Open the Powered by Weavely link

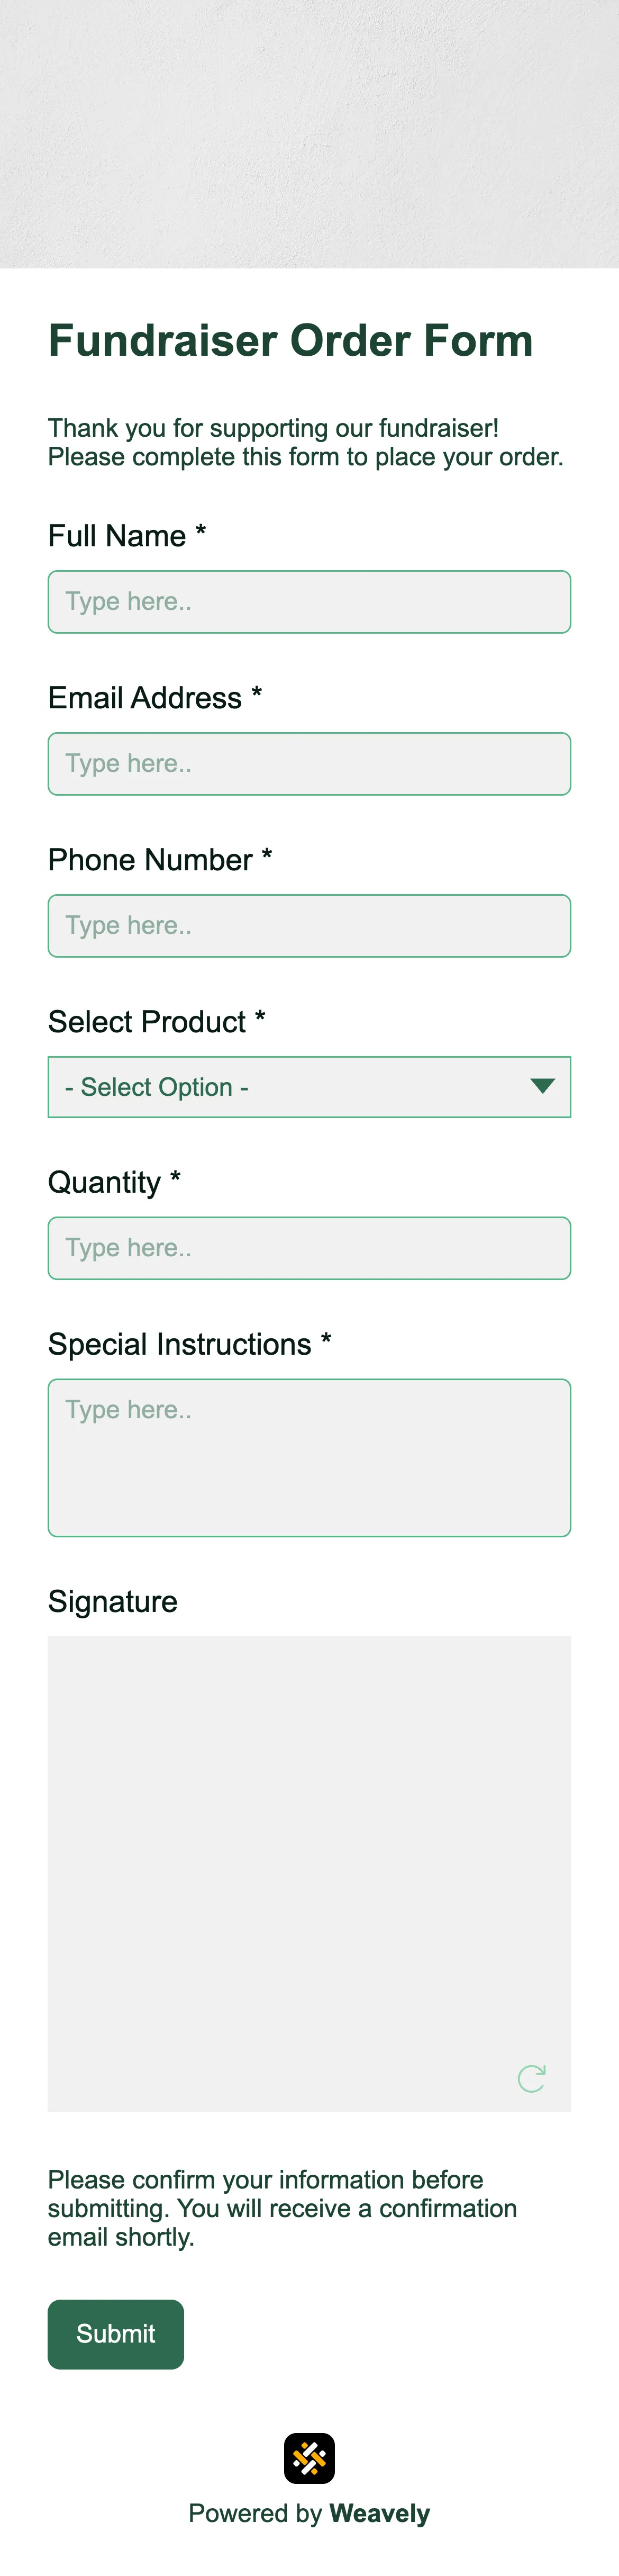tap(309, 2513)
